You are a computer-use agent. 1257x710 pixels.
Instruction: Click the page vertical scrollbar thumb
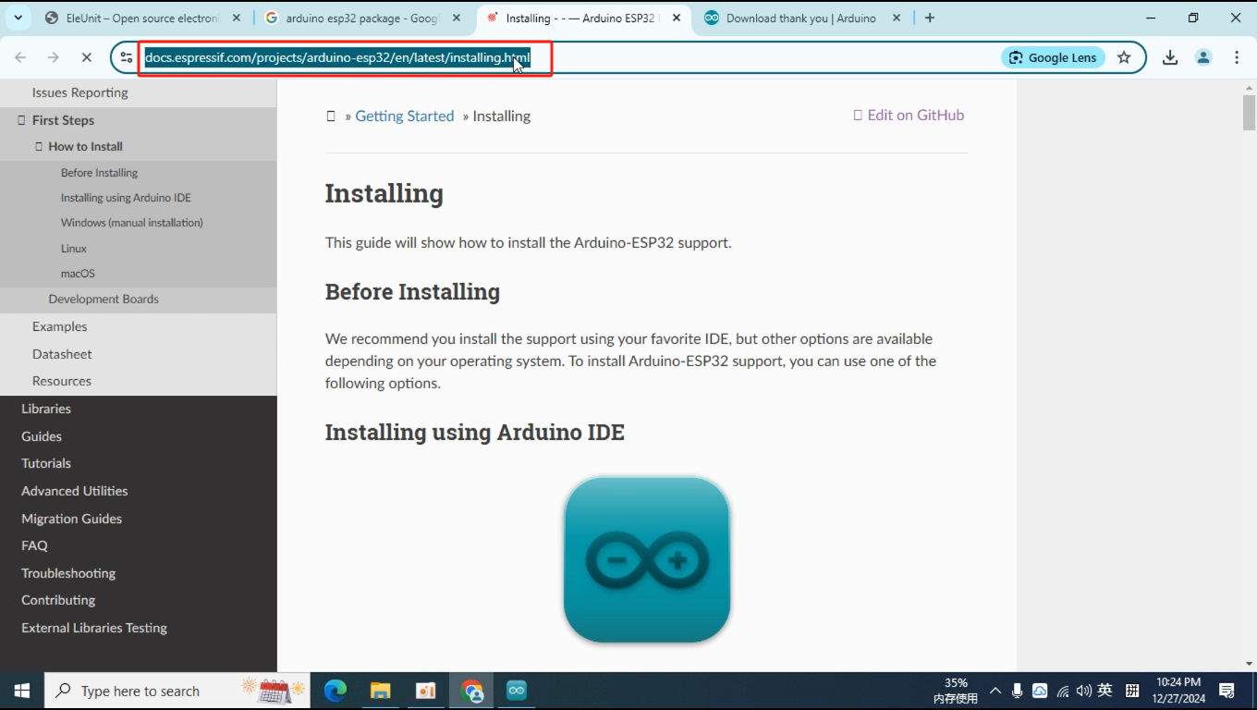pyautogui.click(x=1250, y=113)
